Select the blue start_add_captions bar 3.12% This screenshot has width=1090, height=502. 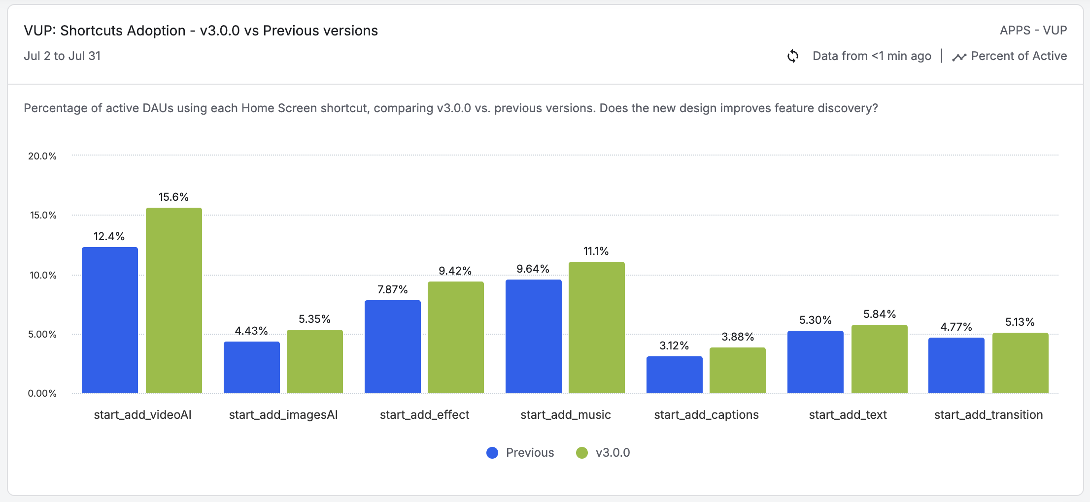click(675, 375)
